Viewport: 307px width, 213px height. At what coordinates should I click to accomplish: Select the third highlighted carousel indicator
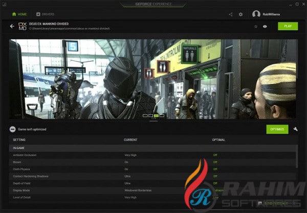156,116
